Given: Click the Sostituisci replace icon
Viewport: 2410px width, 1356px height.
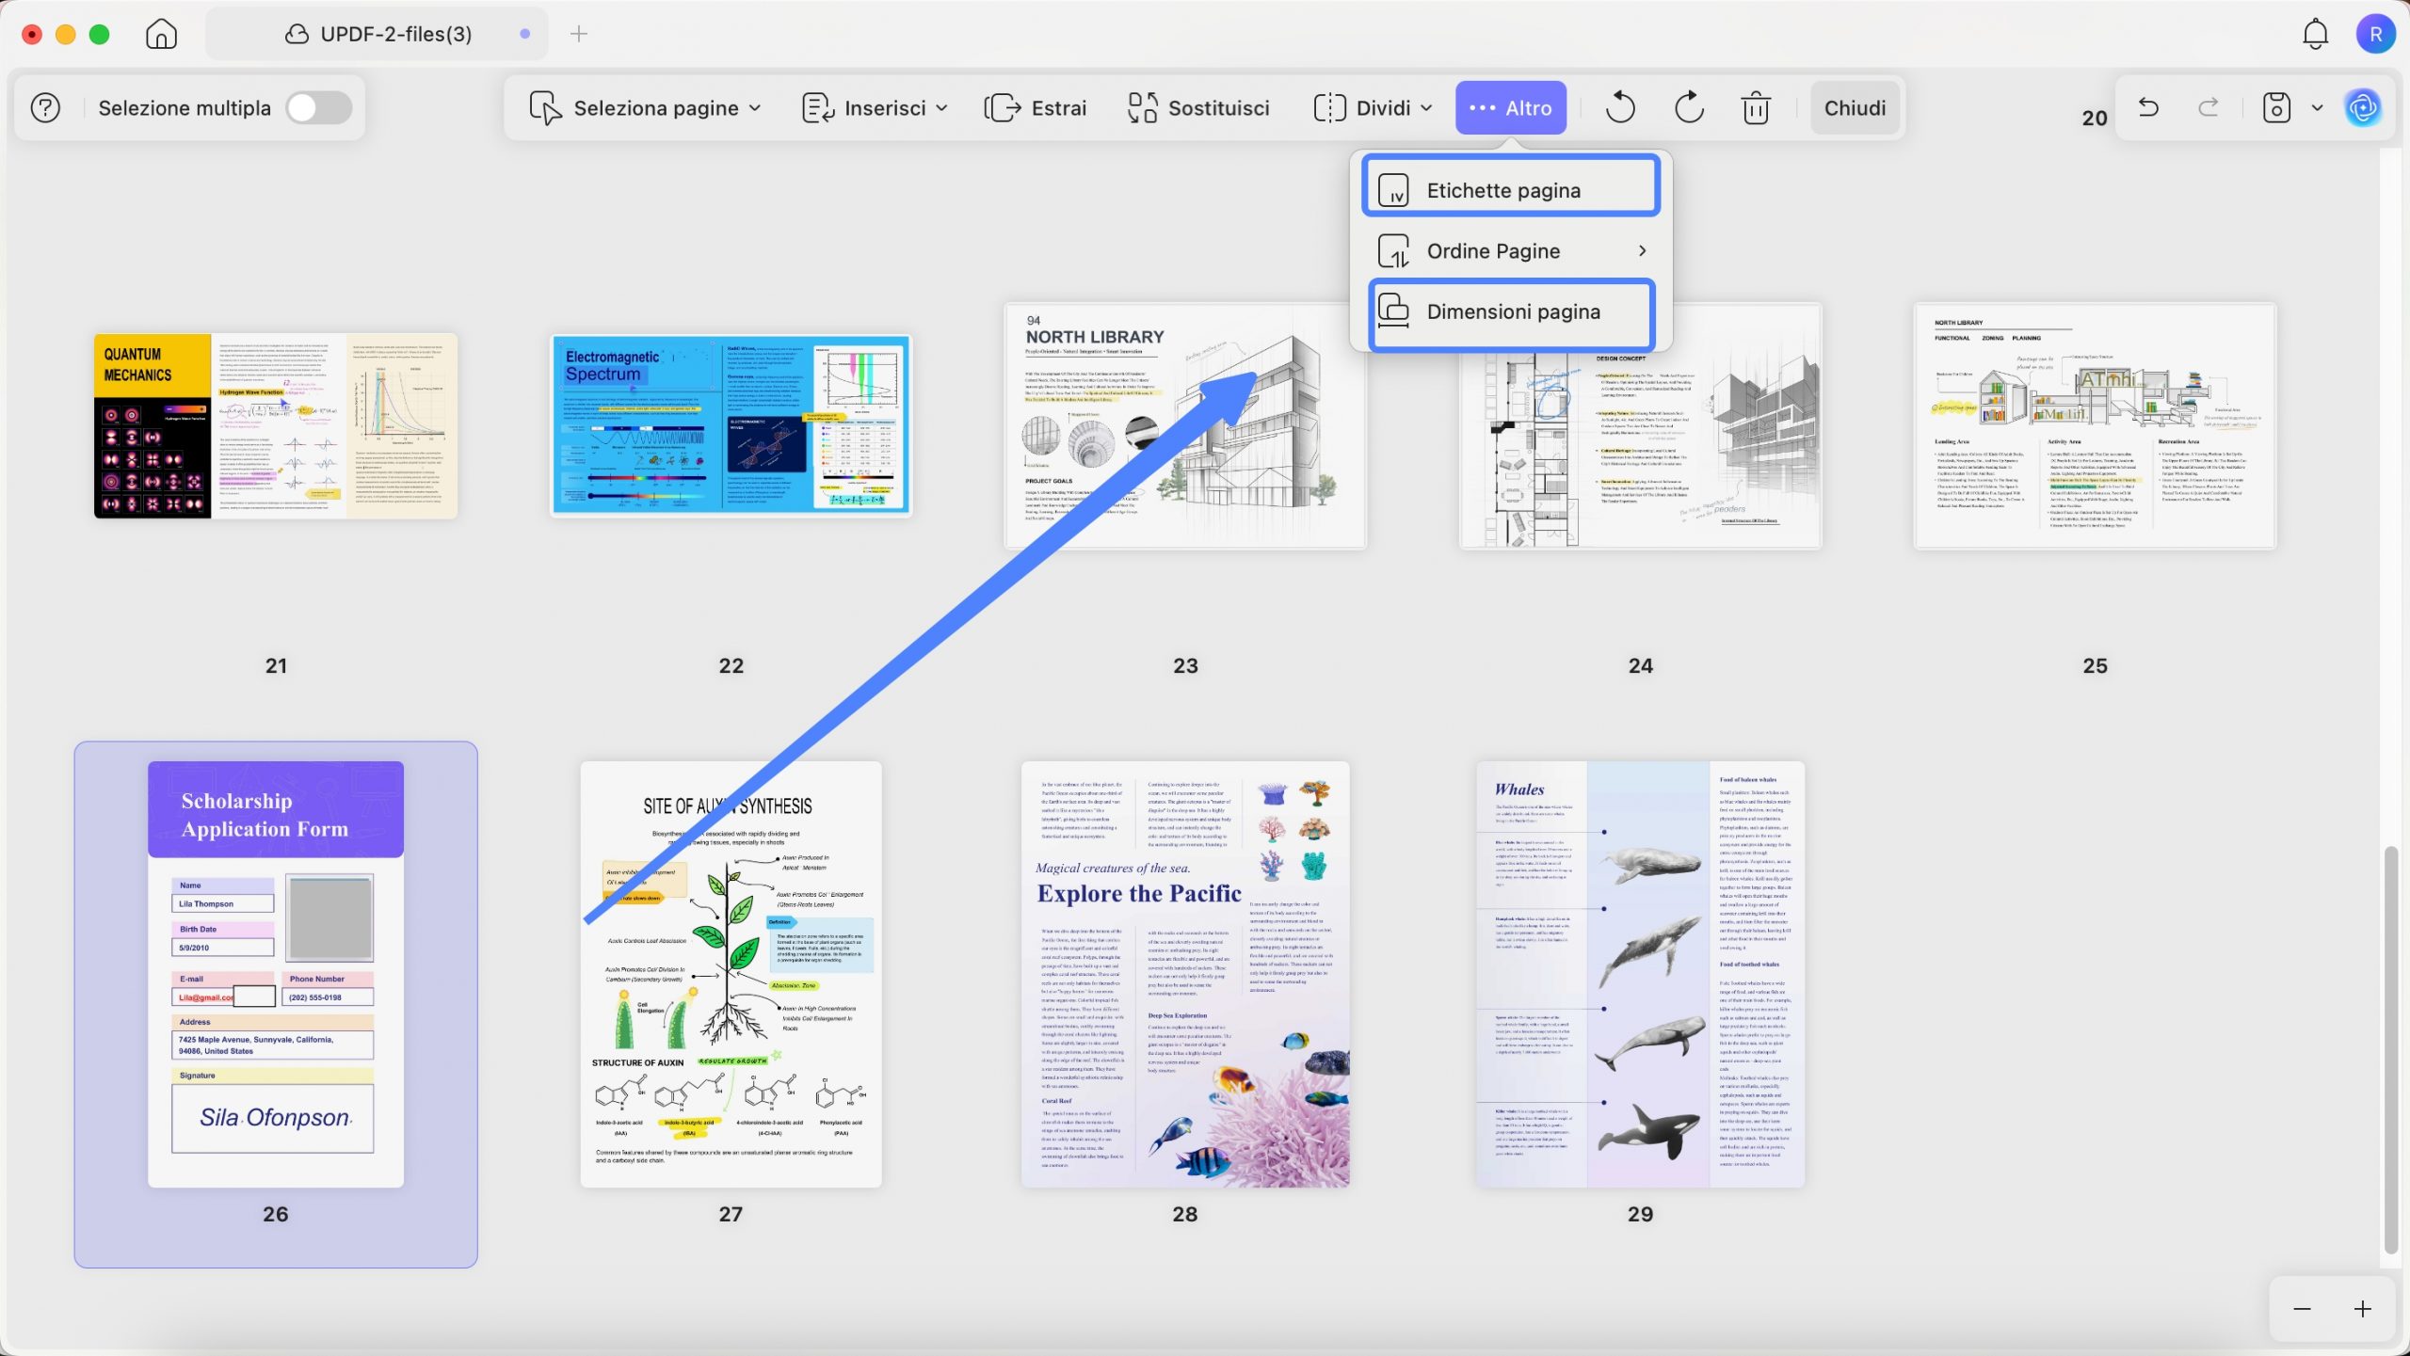Looking at the screenshot, I should pyautogui.click(x=1142, y=108).
